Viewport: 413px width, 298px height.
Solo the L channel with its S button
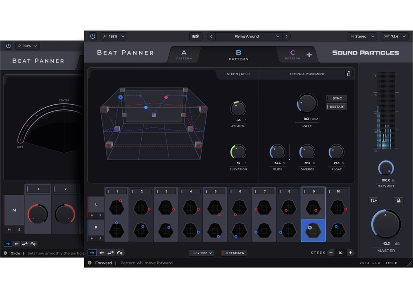[x=100, y=215]
